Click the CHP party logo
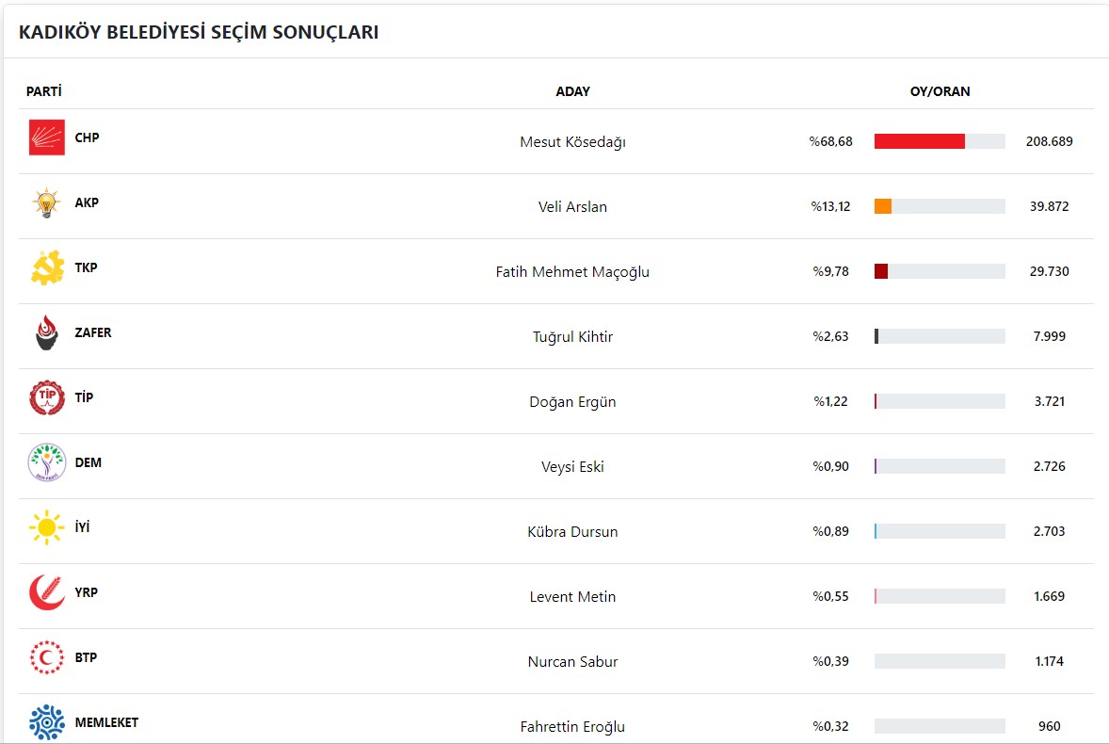 tap(47, 137)
